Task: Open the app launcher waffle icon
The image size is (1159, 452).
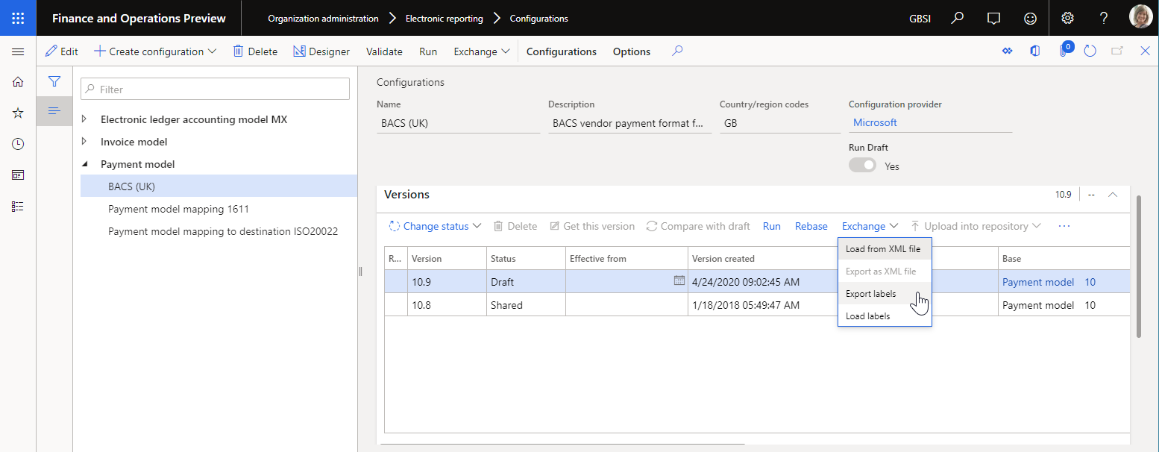Action: (x=18, y=18)
